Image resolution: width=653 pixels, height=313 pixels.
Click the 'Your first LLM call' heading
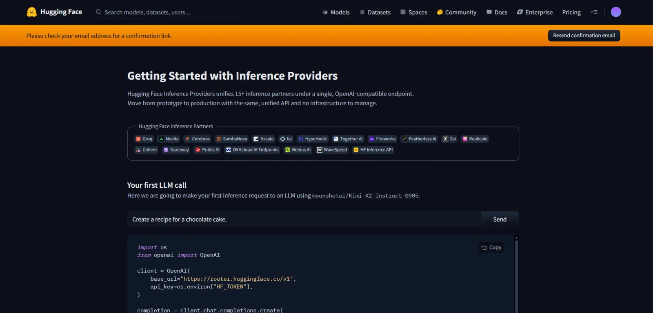pos(157,185)
